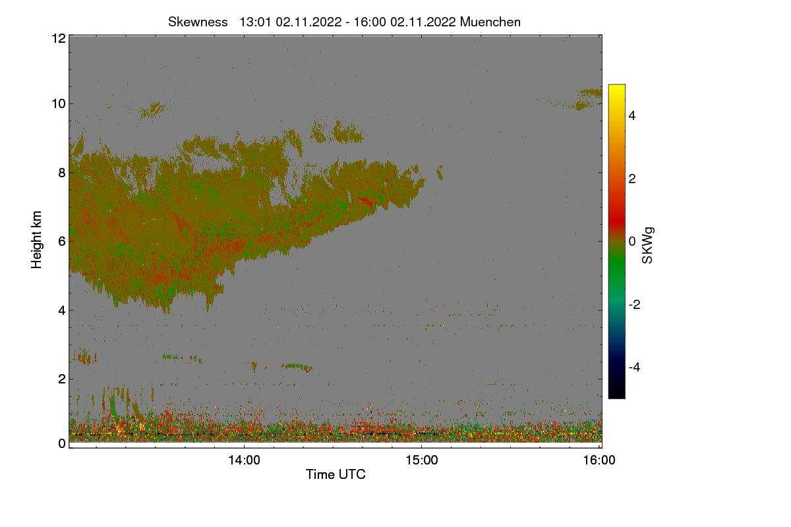Click the height tick label 4

[x=61, y=310]
